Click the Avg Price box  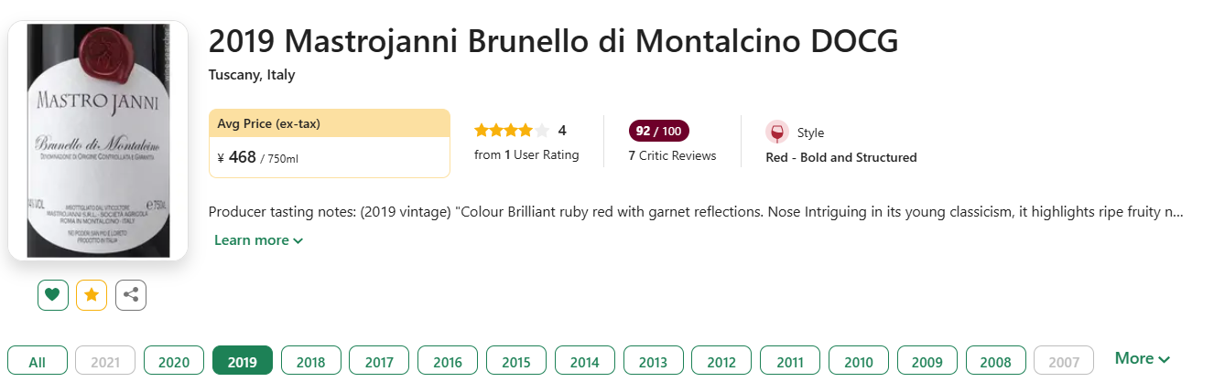pyautogui.click(x=330, y=143)
